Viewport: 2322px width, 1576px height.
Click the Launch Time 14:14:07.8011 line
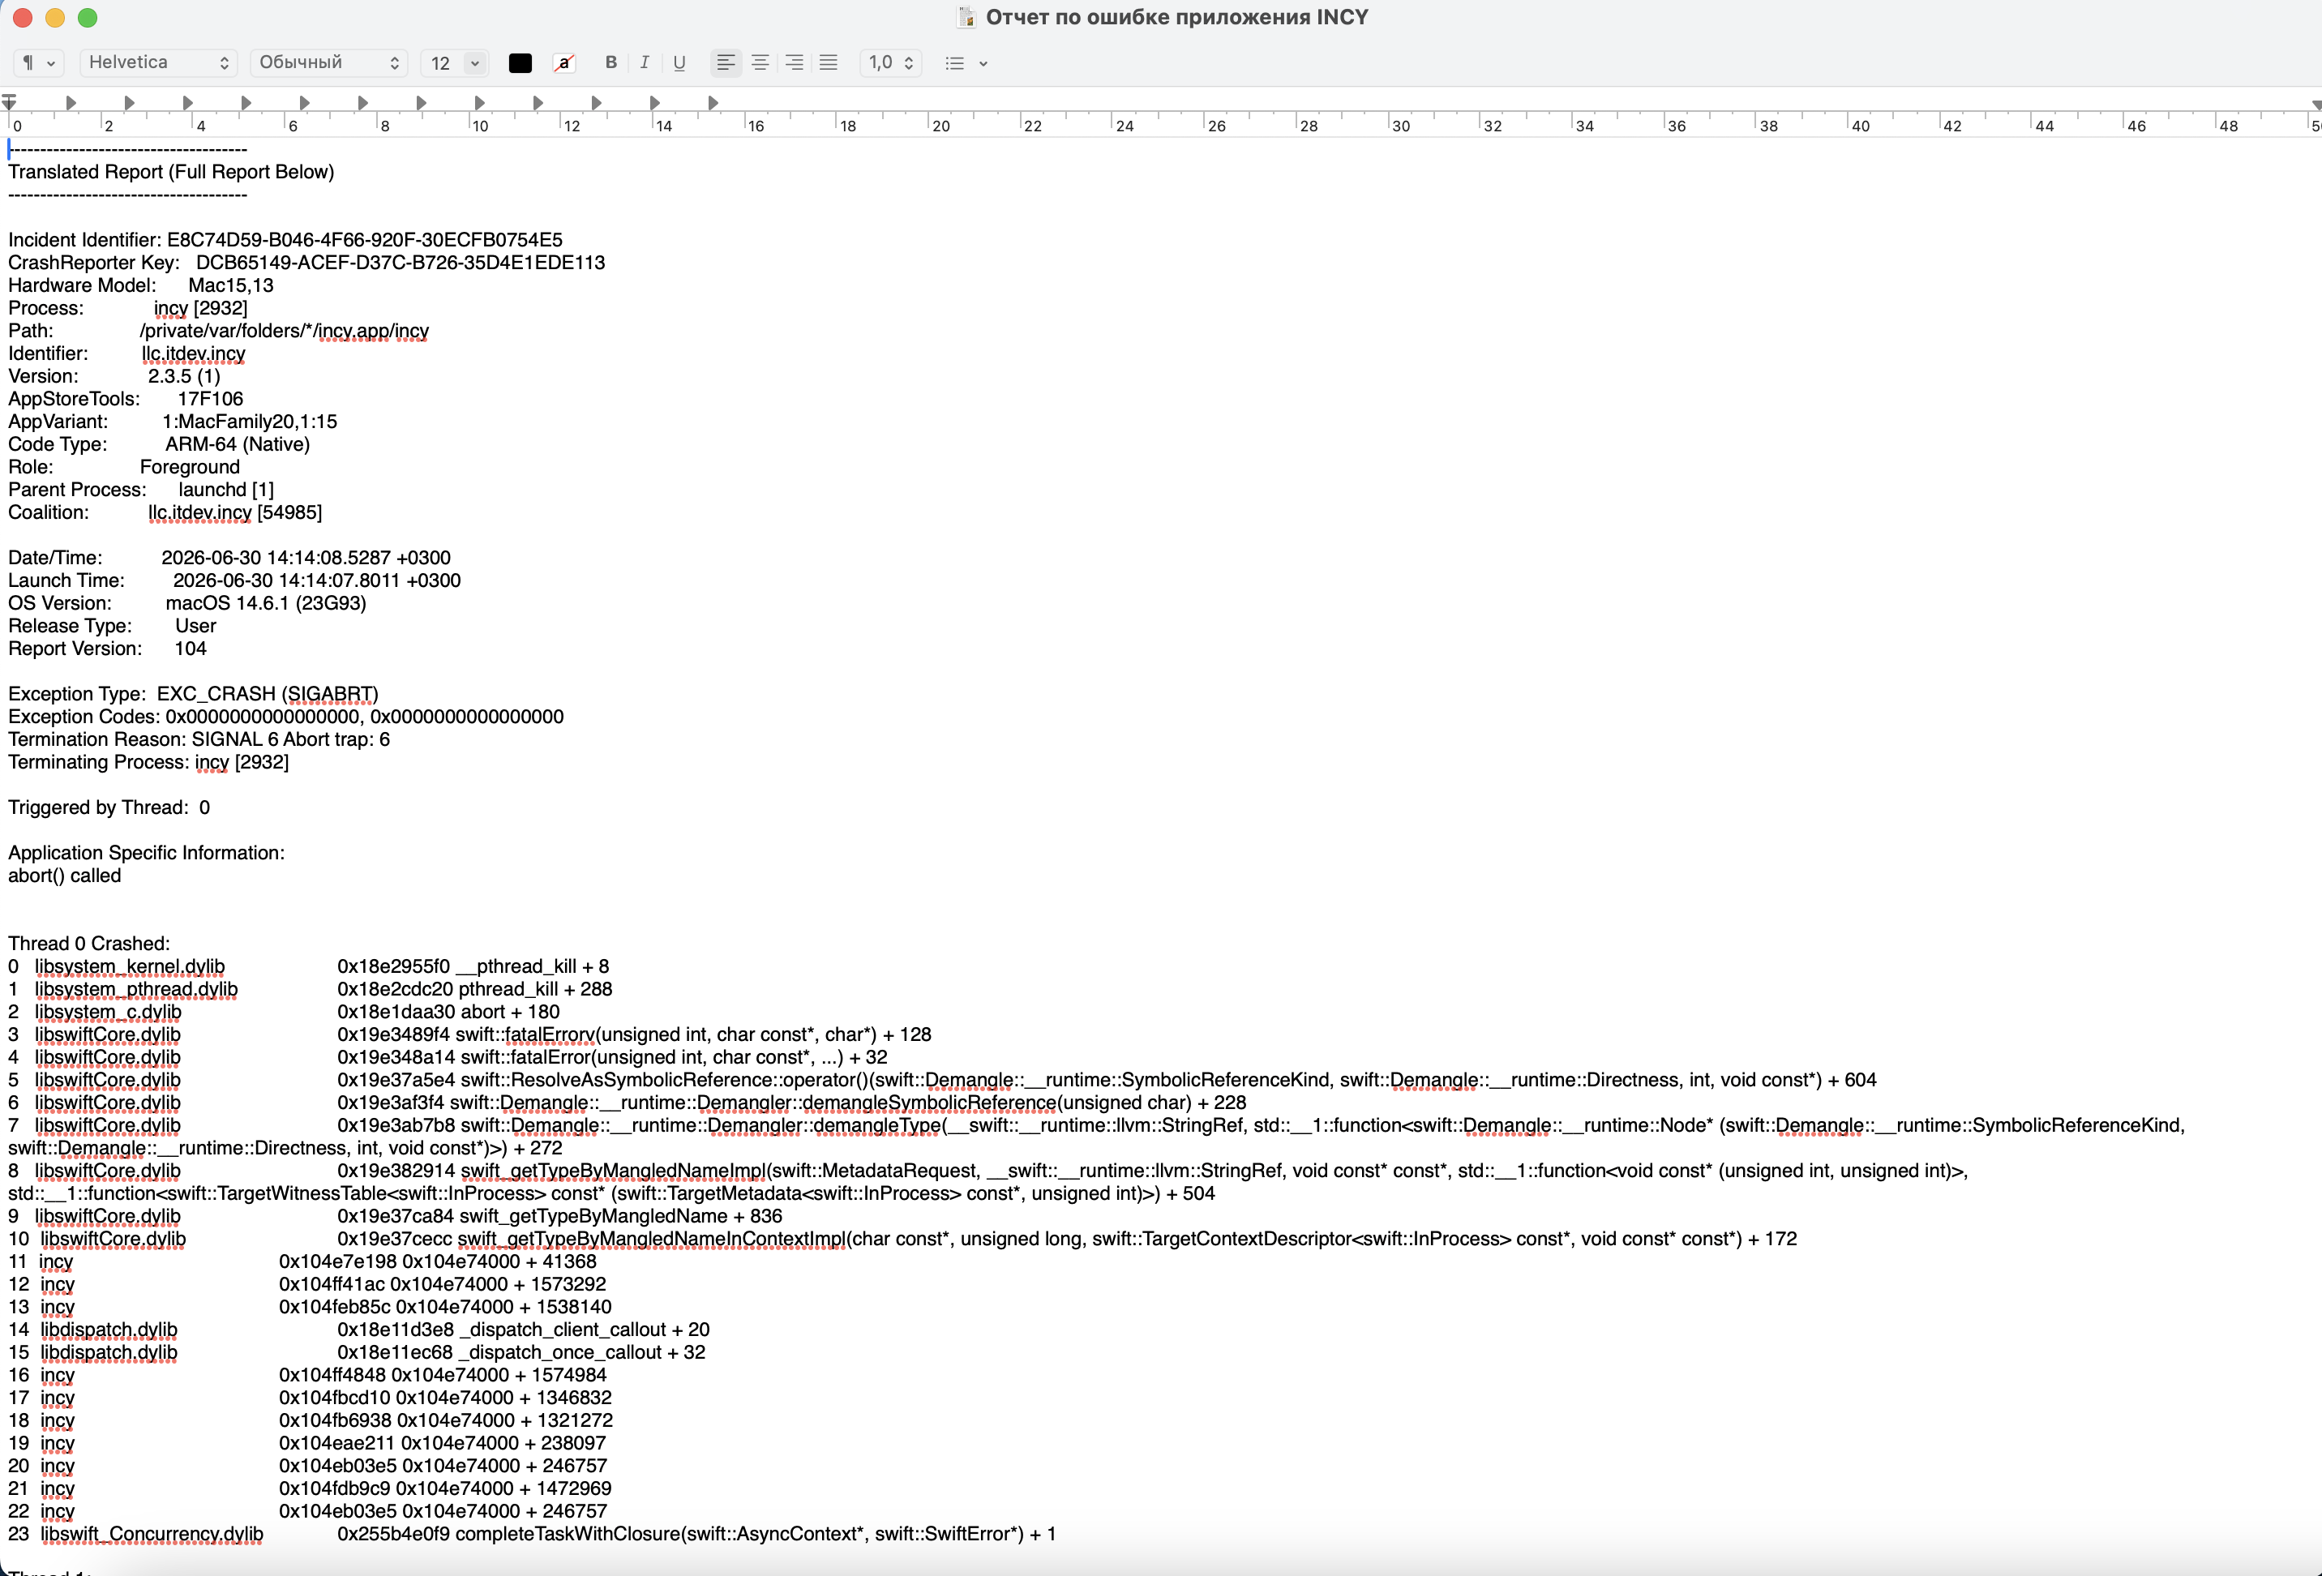[235, 580]
